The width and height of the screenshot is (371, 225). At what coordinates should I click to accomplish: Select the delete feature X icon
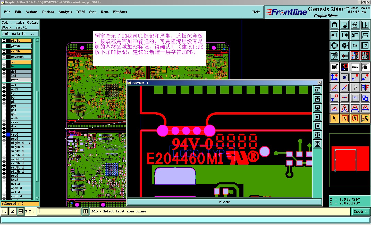tap(345, 77)
